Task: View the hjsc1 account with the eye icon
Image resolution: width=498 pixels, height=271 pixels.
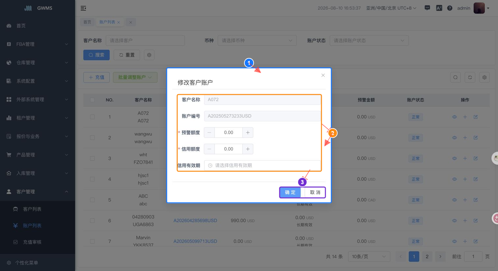Action: click(455, 179)
